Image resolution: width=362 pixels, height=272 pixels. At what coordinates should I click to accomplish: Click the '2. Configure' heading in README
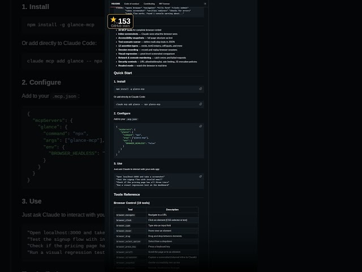pos(122,113)
